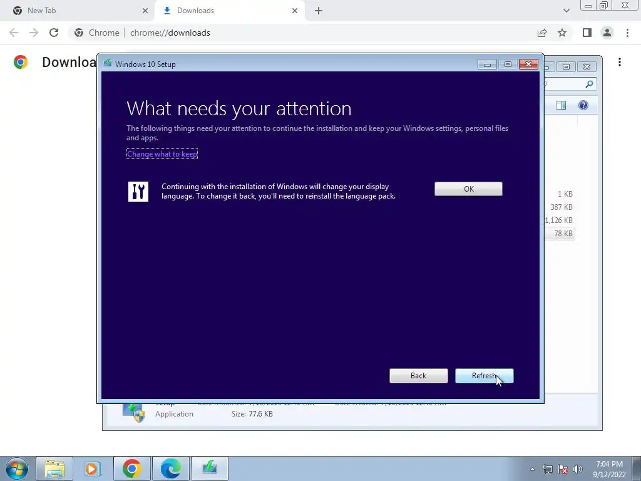Open Explorer help question mark icon
Screen dimensions: 641x481
(583, 105)
